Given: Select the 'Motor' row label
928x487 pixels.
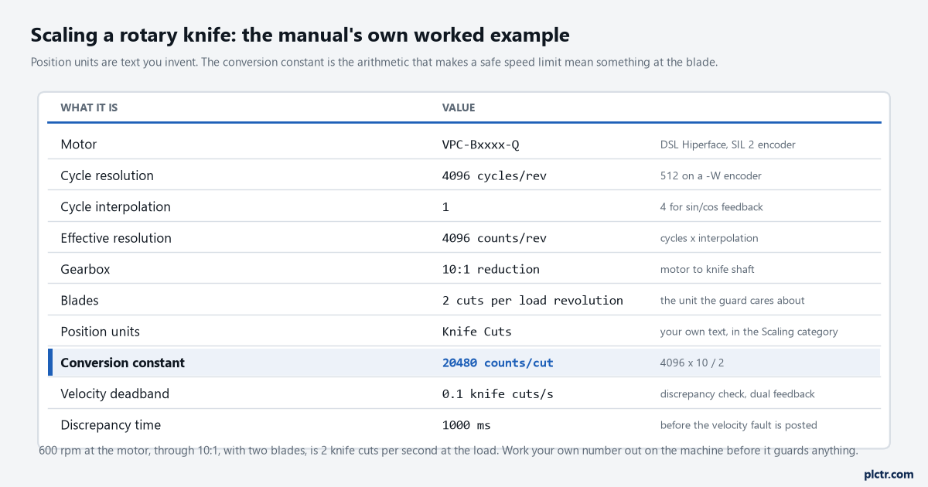Looking at the screenshot, I should point(79,145).
